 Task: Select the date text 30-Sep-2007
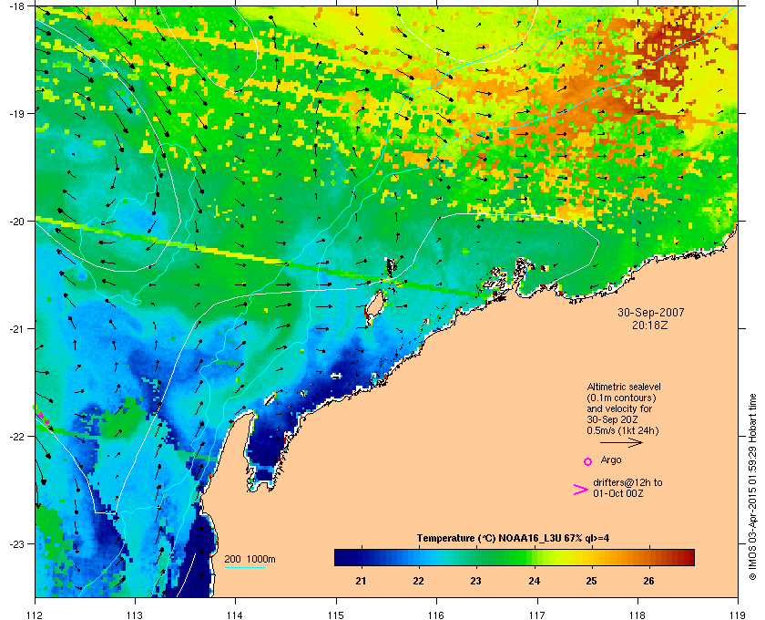[651, 312]
